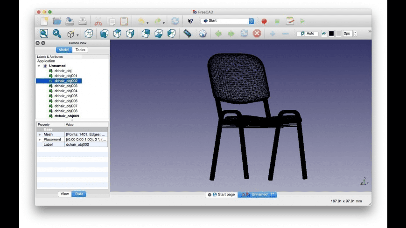Select the measure distance ruler icon
The height and width of the screenshot is (228, 406).
pyautogui.click(x=187, y=34)
